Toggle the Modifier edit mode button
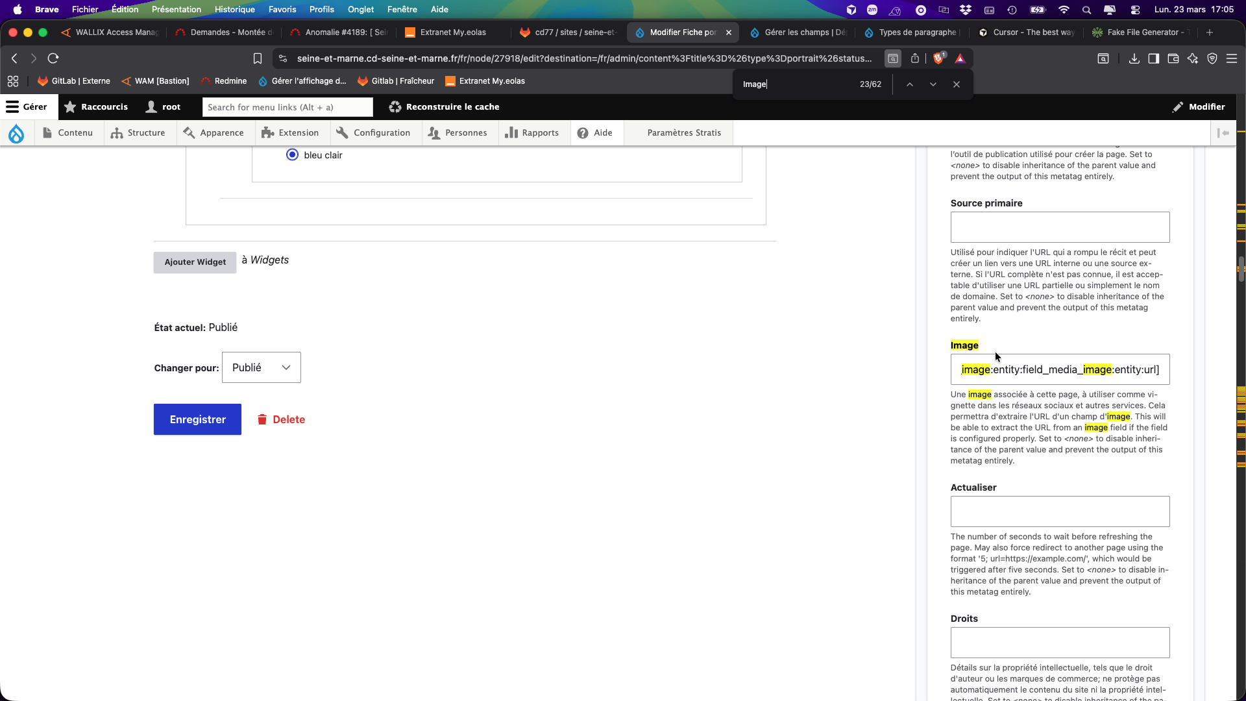1246x701 pixels. [1199, 107]
